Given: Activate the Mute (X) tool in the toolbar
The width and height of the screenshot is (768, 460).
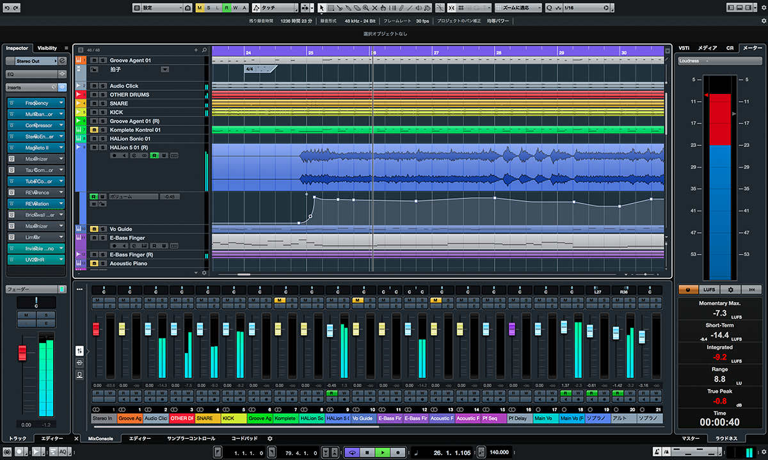Looking at the screenshot, I should coord(374,8).
